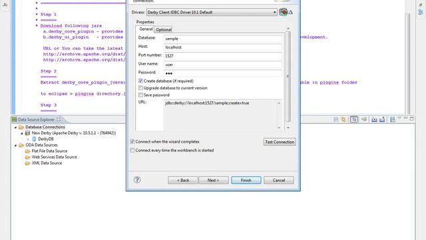Open the Drivers dropdown list
426x240 pixels.
pos(274,12)
